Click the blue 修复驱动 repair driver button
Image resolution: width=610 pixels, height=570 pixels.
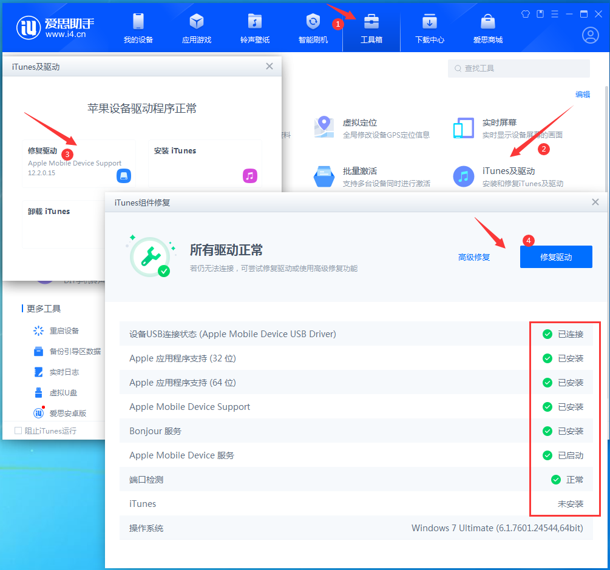point(555,256)
